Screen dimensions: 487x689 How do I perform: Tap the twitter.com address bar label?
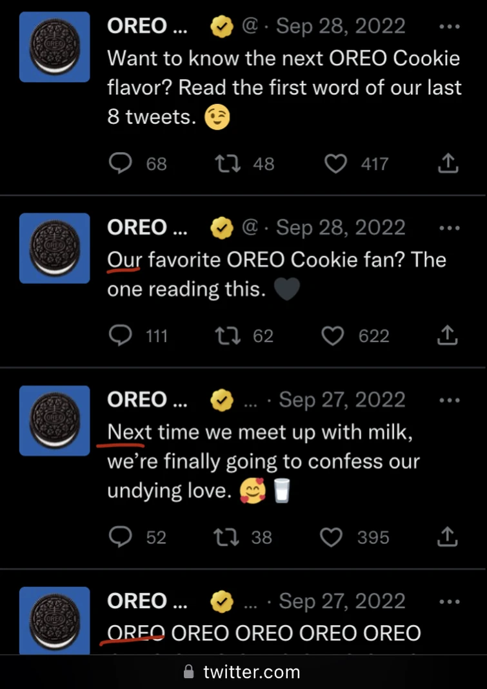252,672
